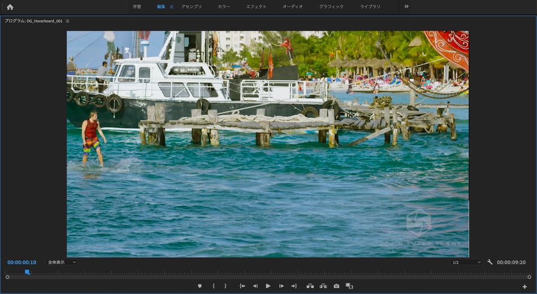
Task: Click the Extract button icon
Action: pos(323,286)
